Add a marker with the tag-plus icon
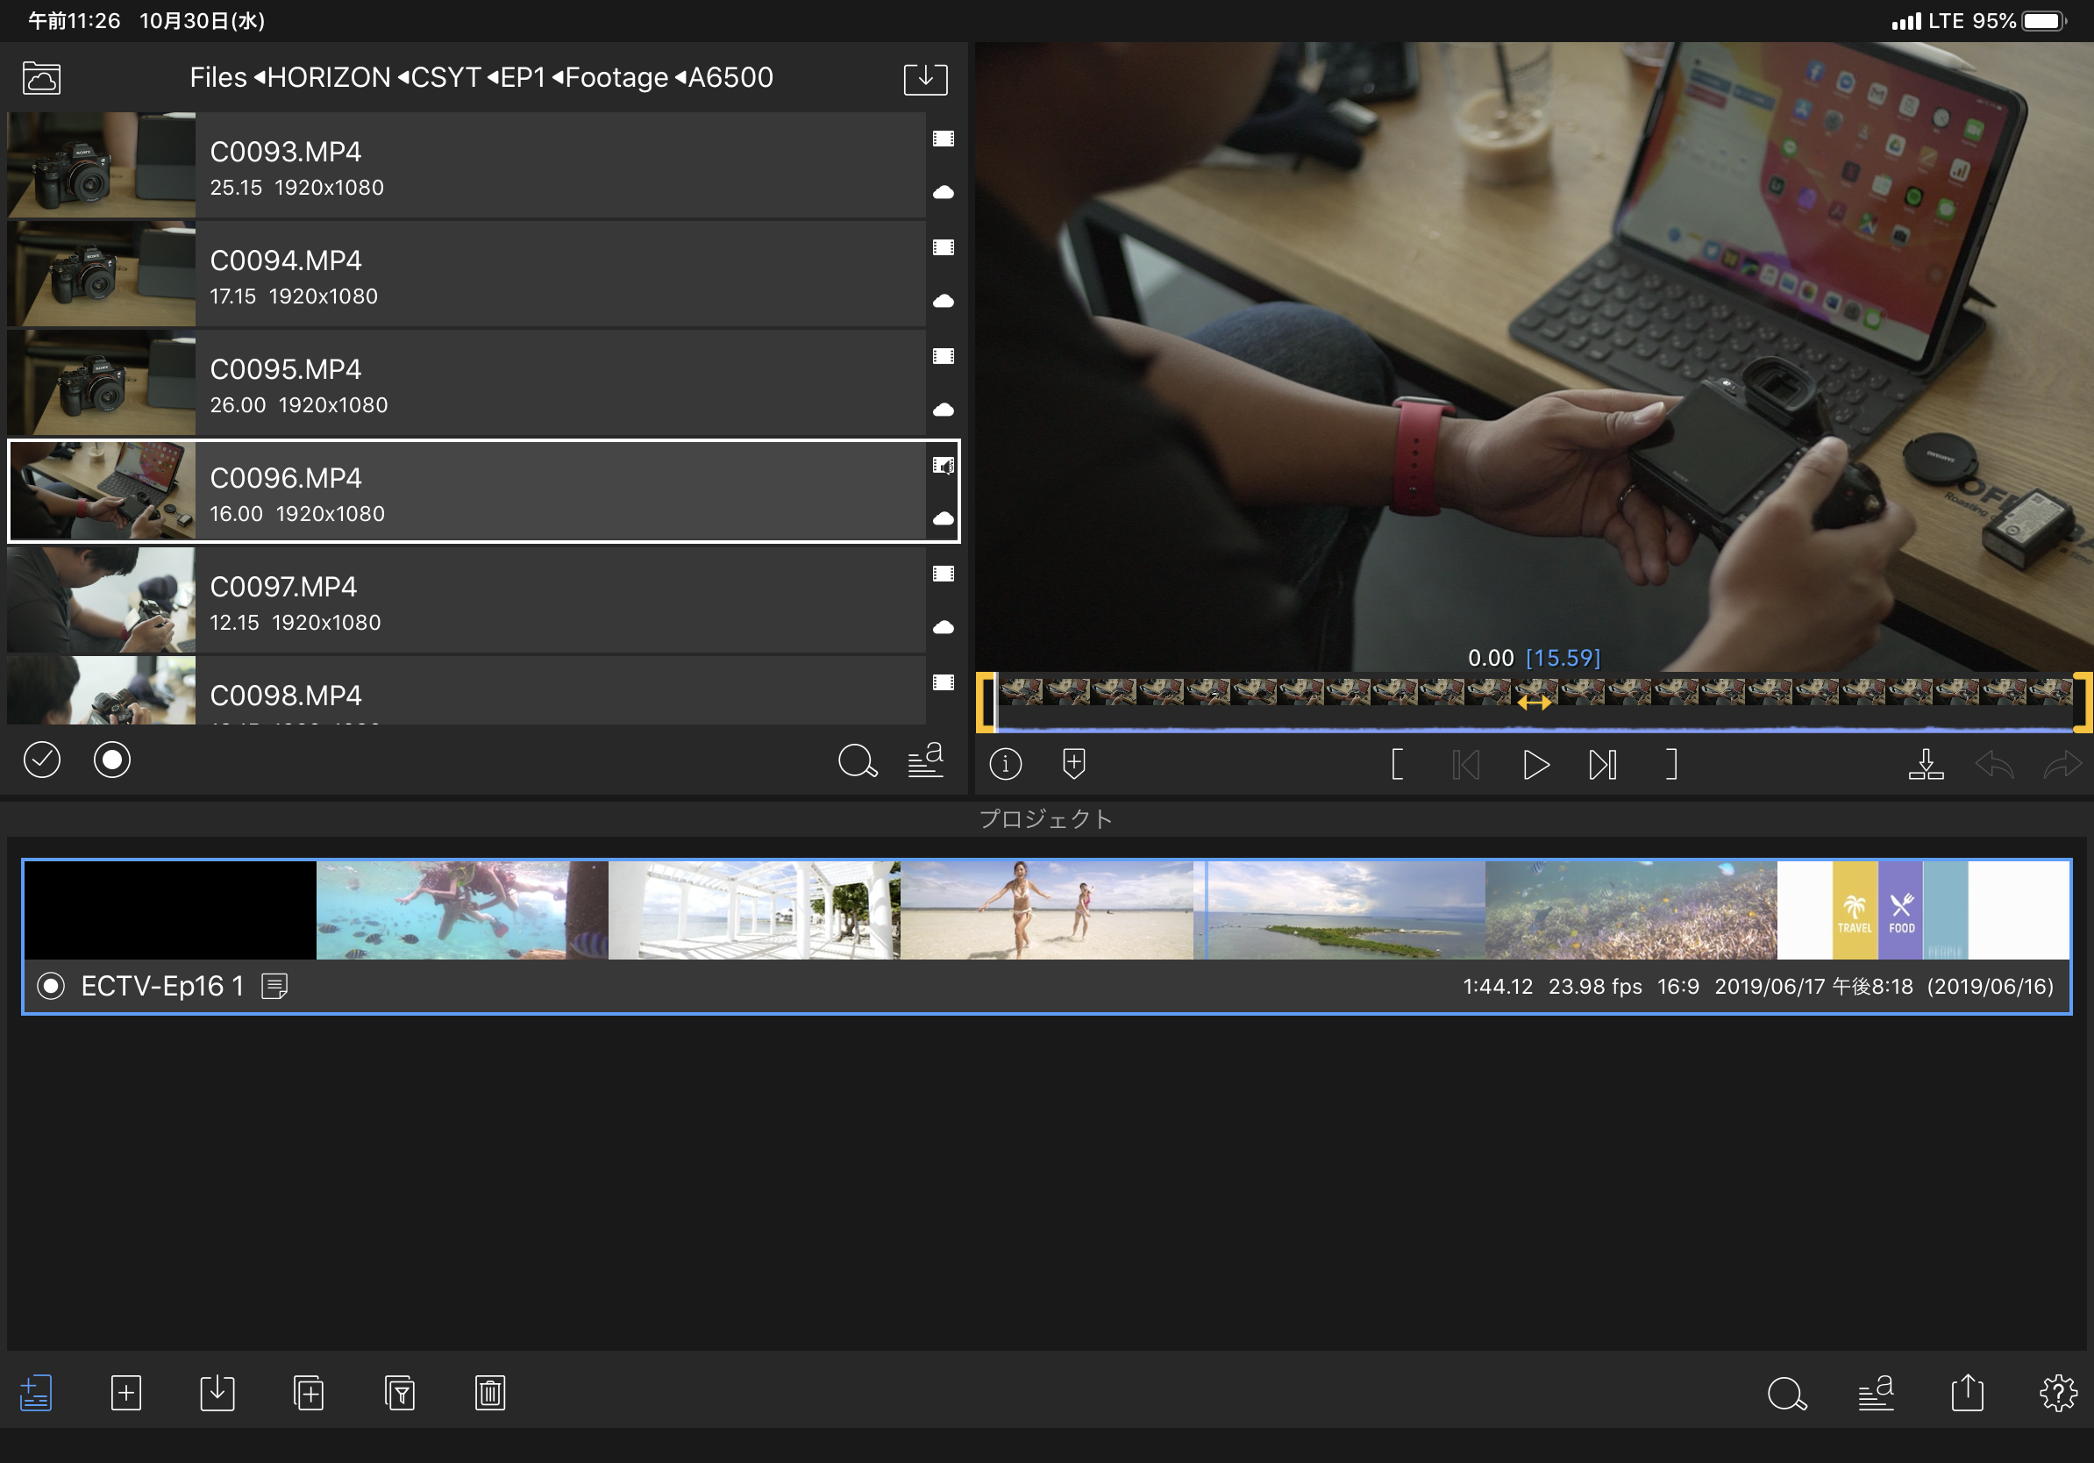Screen dimensions: 2094x1463 [x=1073, y=763]
